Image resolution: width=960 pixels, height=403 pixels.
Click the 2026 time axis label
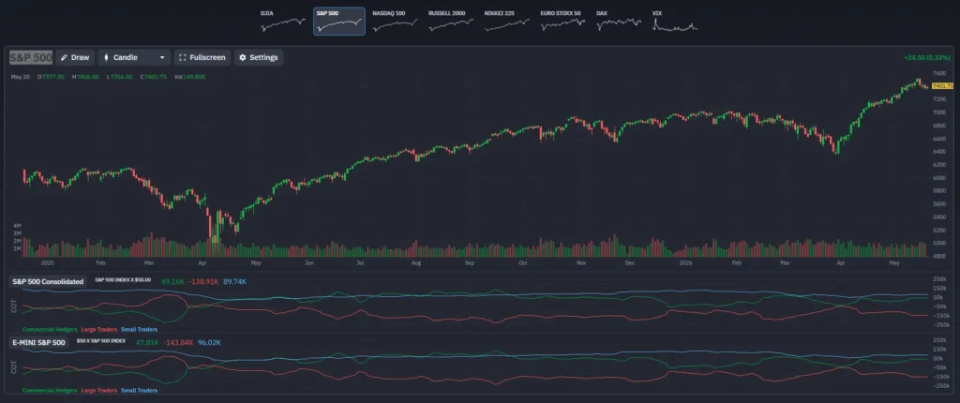687,262
